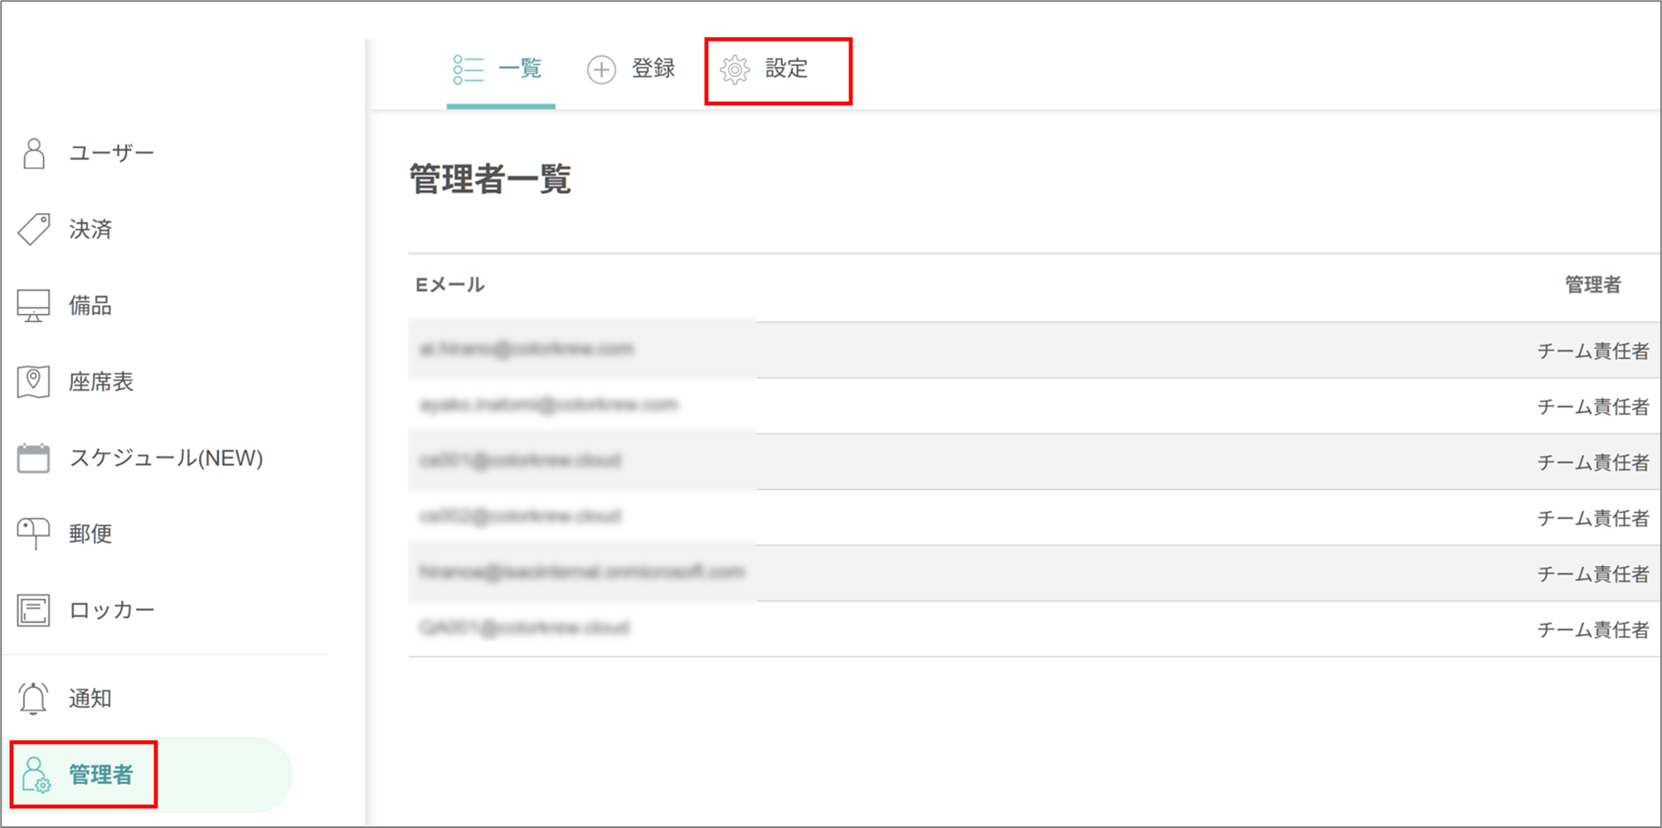Click the 管理者 column header
The width and height of the screenshot is (1662, 828).
(x=1592, y=284)
